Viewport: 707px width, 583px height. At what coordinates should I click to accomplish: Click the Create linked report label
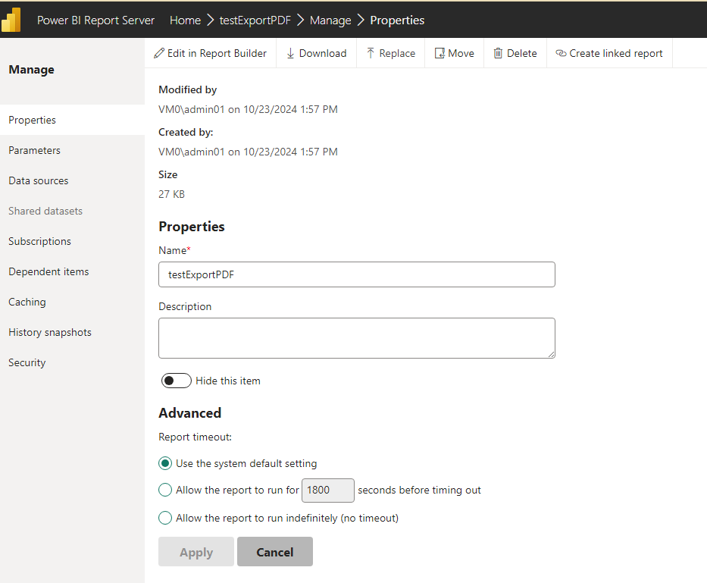[x=616, y=53]
